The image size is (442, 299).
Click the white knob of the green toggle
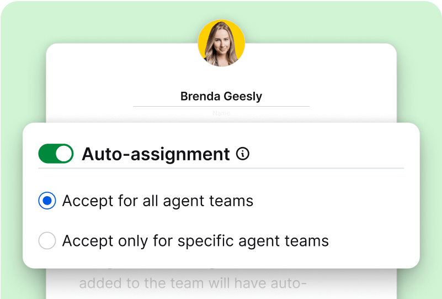[x=64, y=154]
